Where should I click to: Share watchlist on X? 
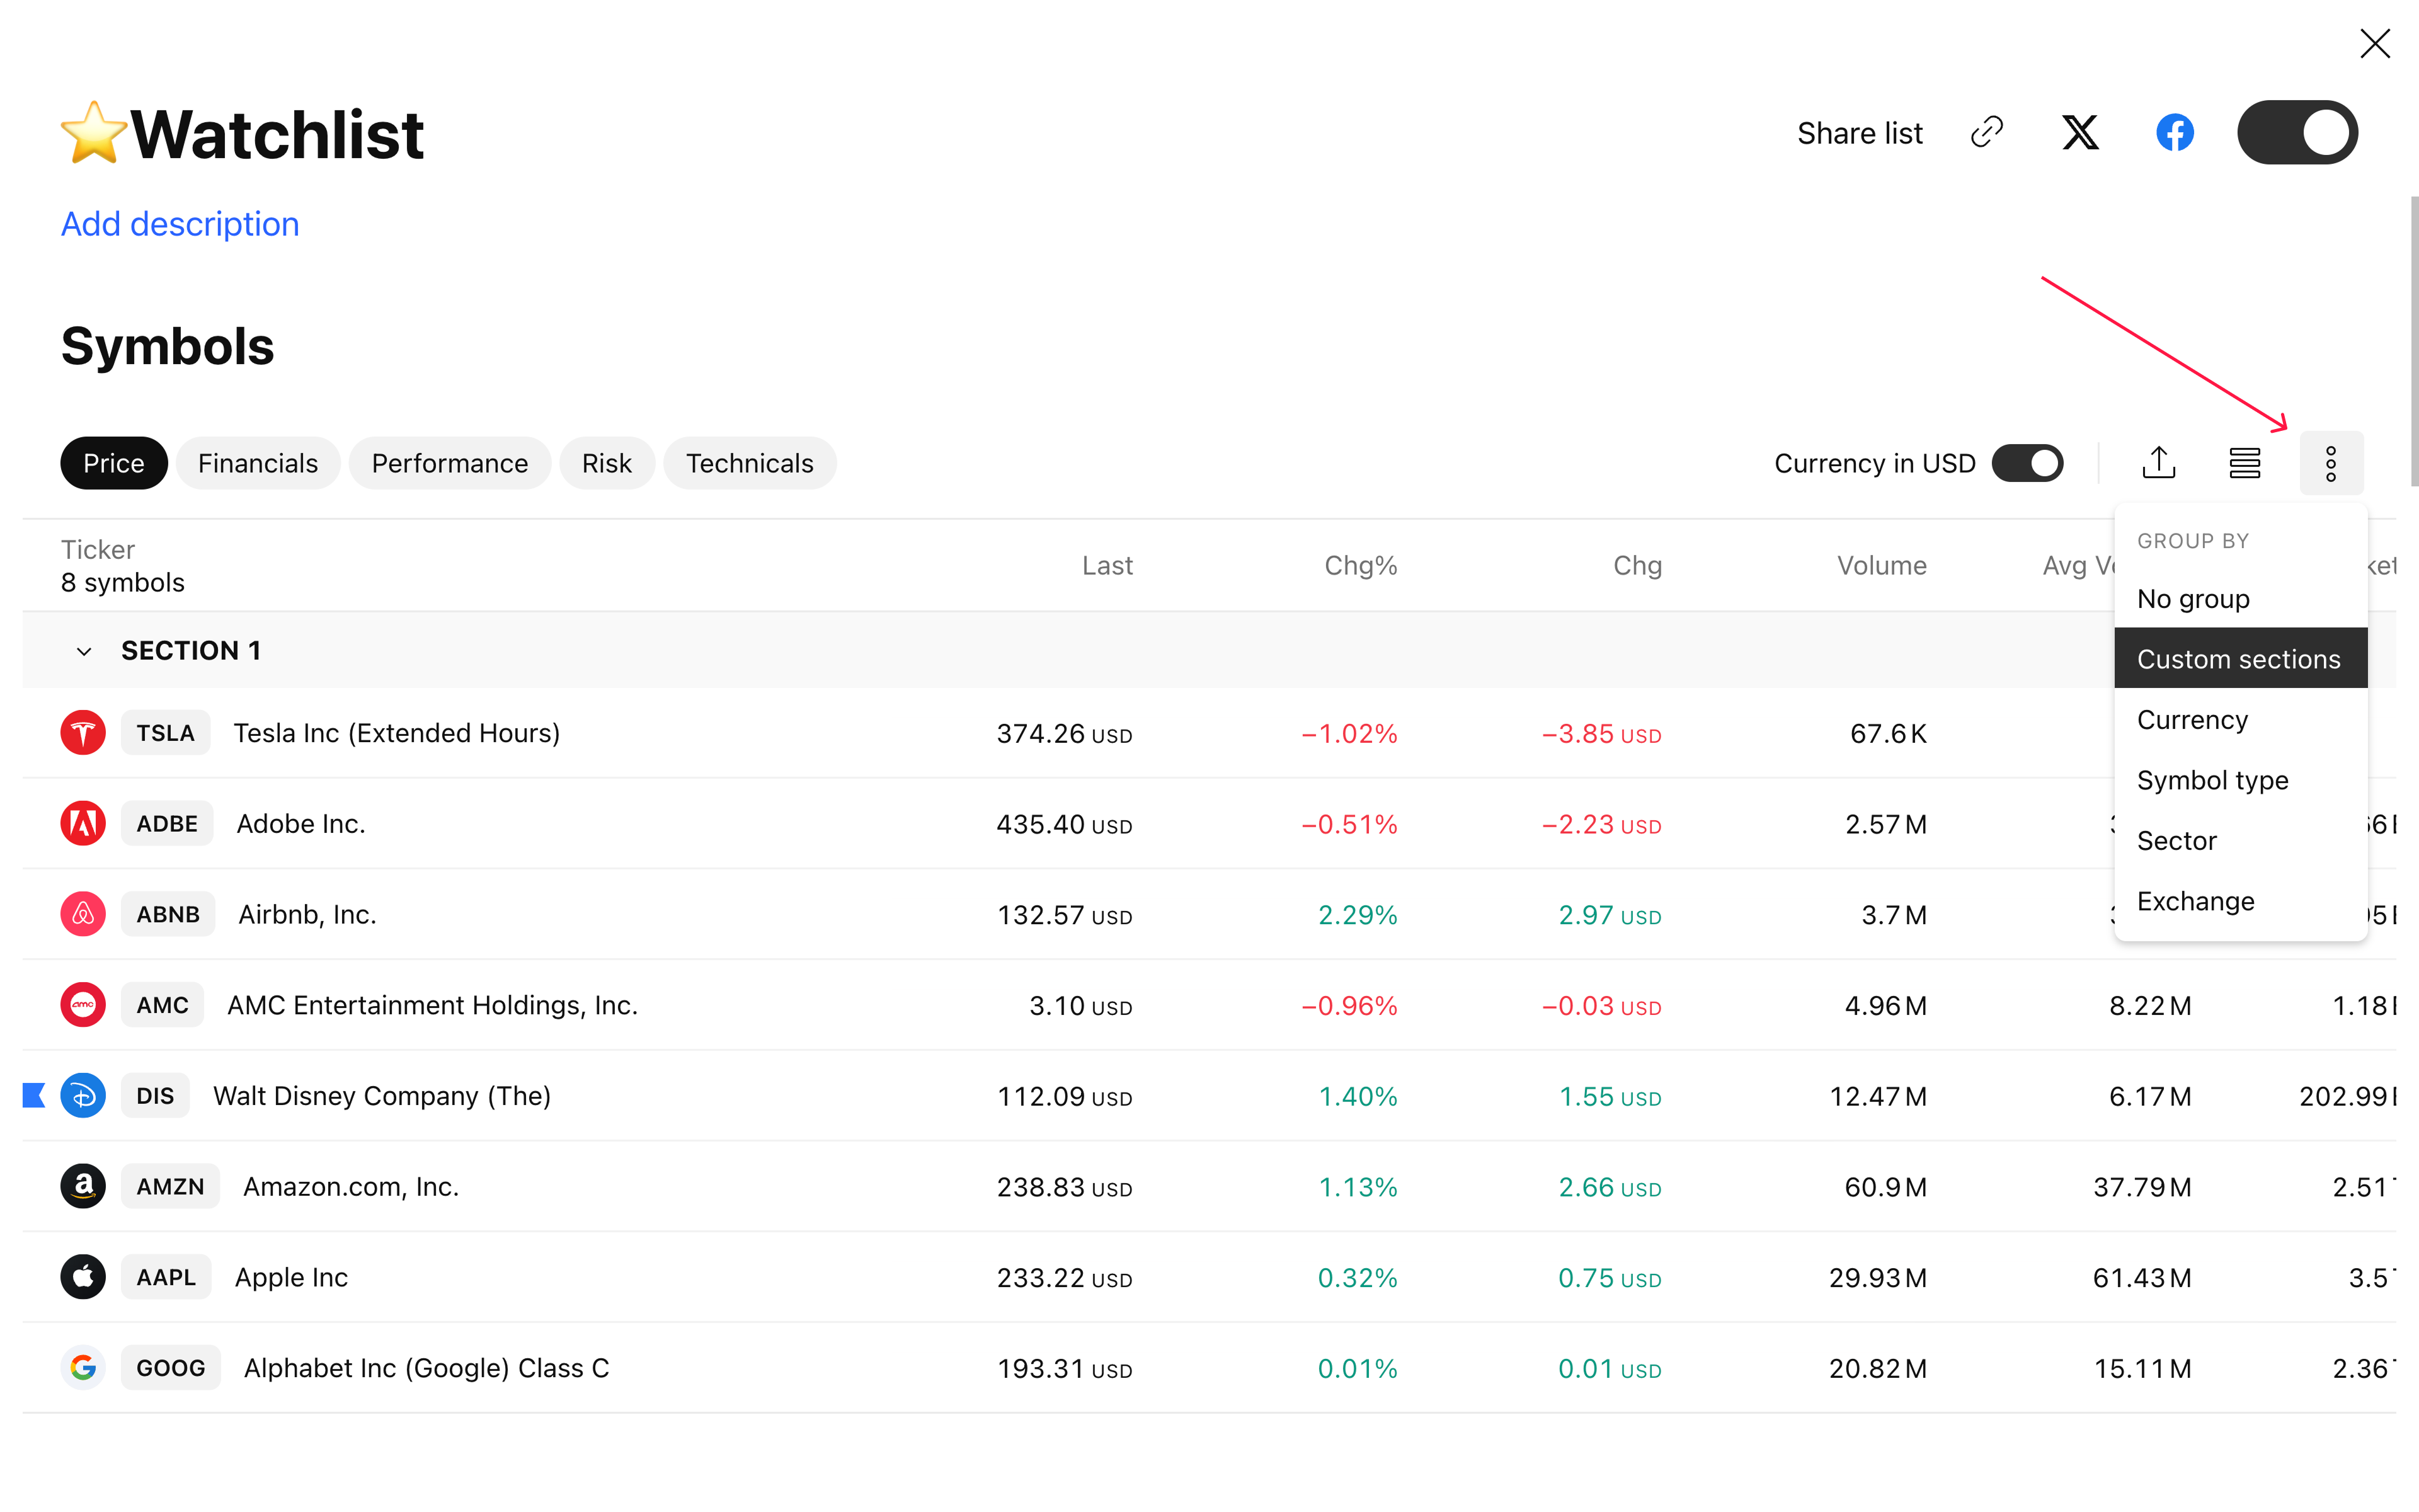[2080, 132]
